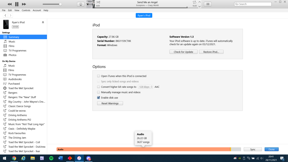Open the Edit menu
This screenshot has width=288, height=162.
coord(10,10)
